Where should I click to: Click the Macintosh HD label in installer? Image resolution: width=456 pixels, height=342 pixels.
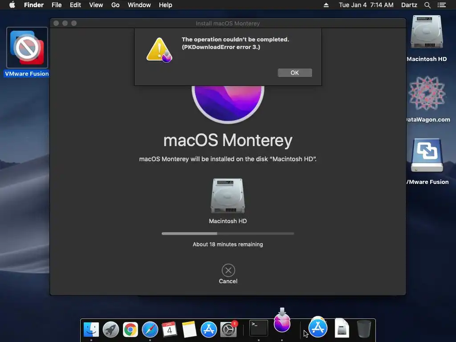(x=228, y=221)
